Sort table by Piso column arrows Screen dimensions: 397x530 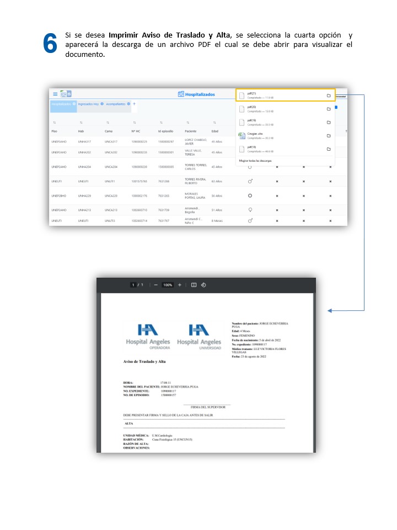click(x=54, y=123)
